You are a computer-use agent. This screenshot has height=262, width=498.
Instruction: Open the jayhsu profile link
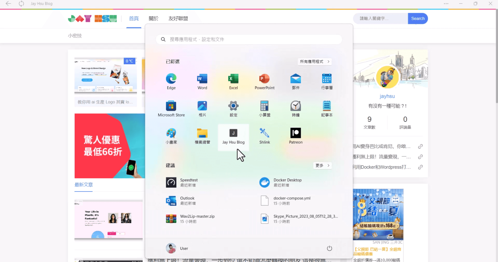pyautogui.click(x=387, y=96)
